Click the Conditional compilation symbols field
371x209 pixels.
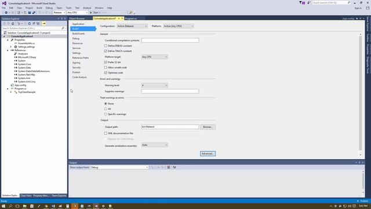click(x=170, y=40)
